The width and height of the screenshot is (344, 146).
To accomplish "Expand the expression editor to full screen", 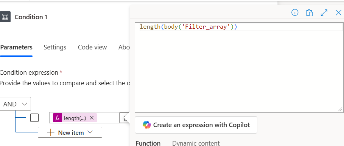I will (324, 13).
